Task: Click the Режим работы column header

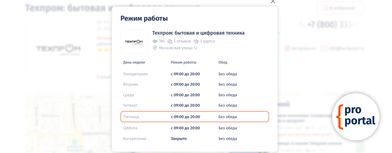Action: 183,62
